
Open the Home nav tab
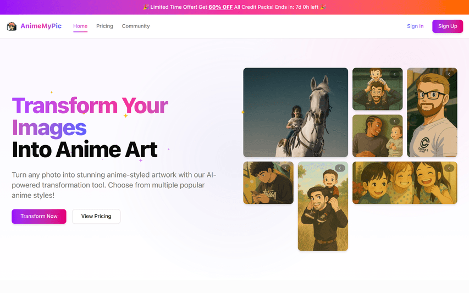click(80, 26)
